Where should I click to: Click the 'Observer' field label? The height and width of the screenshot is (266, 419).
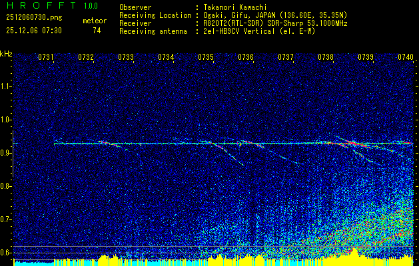coord(135,7)
